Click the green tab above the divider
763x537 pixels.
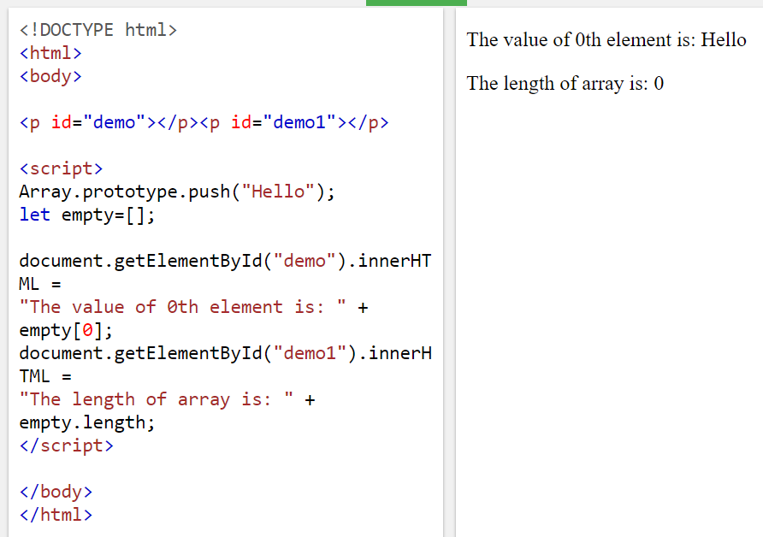tap(416, 3)
